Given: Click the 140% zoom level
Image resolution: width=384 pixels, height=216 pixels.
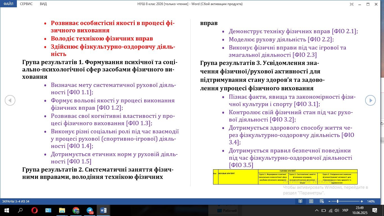Looking at the screenshot, I should (x=371, y=201).
